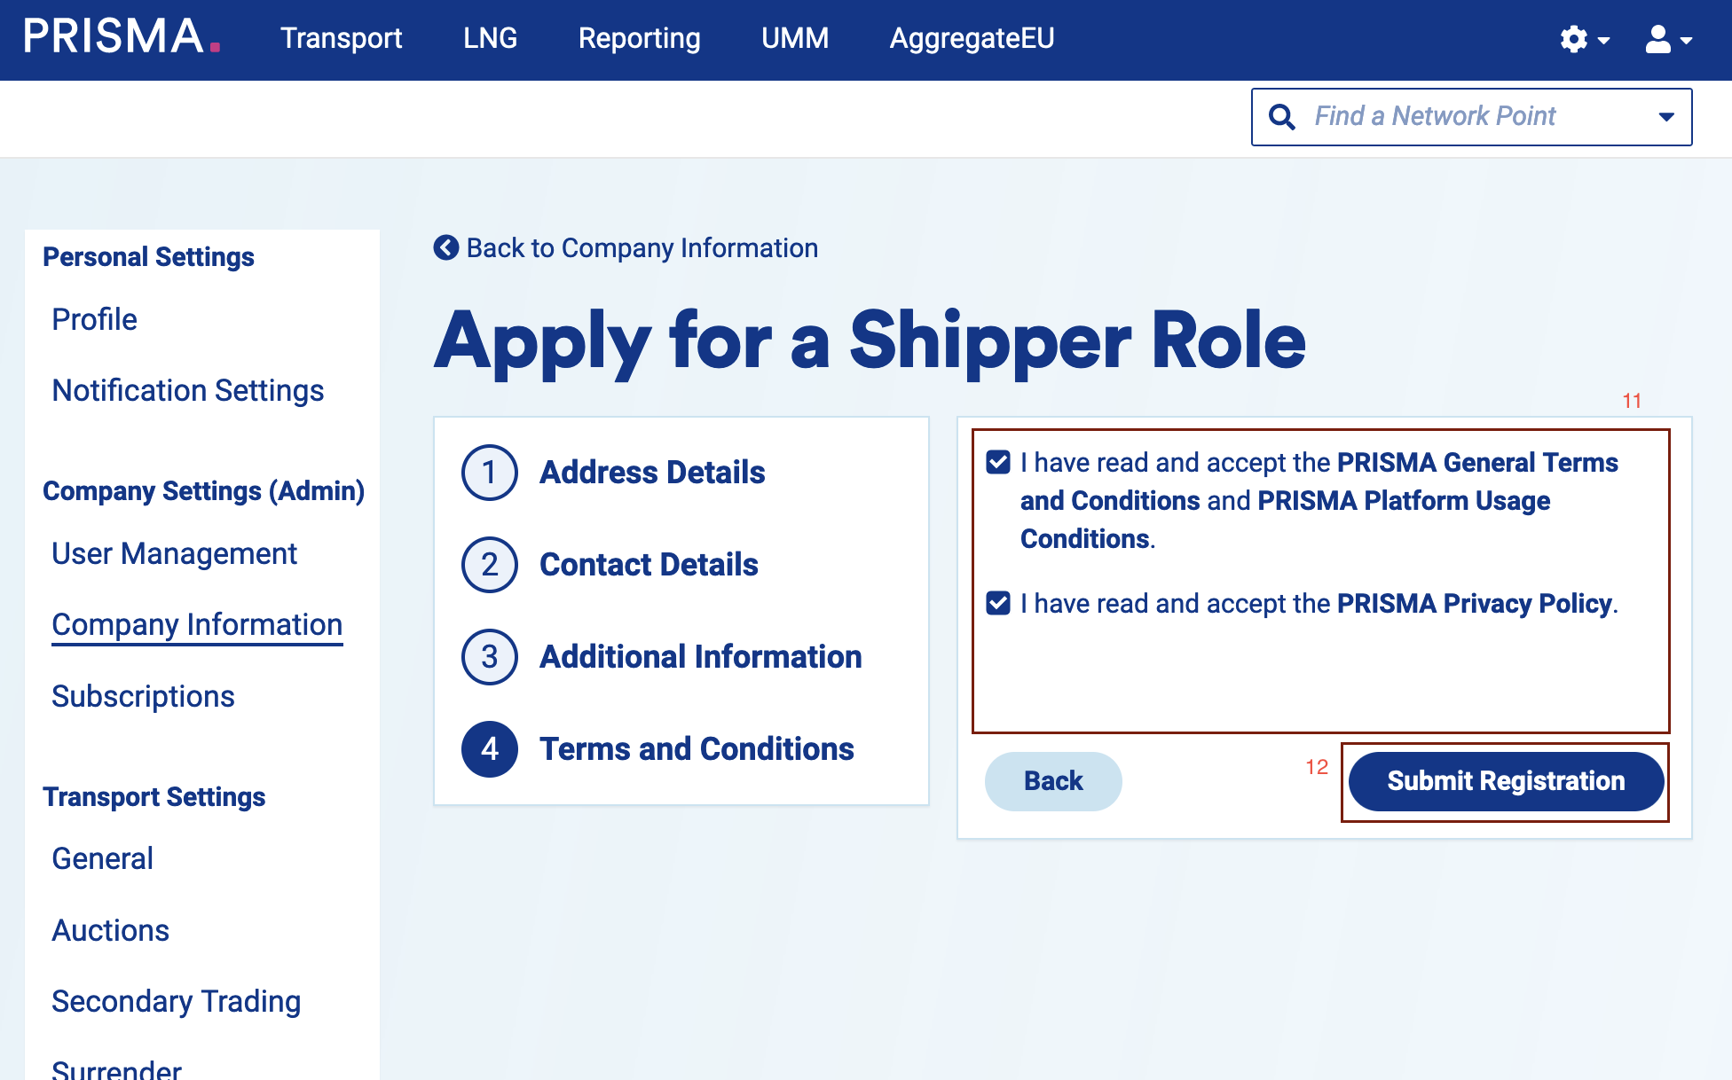1732x1080 pixels.
Task: Uncheck General Terms and Conditions checkbox
Action: pos(998,462)
